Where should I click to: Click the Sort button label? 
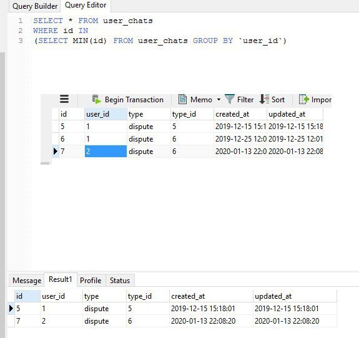(278, 100)
